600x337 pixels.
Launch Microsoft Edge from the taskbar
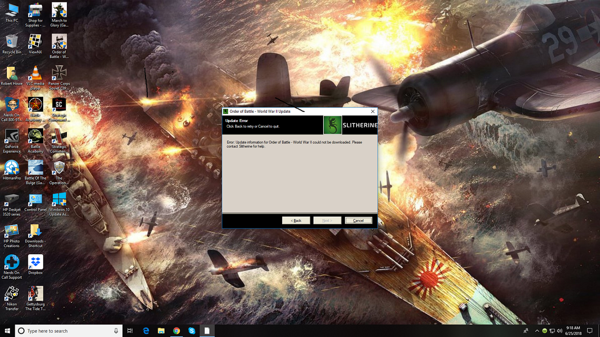[146, 331]
